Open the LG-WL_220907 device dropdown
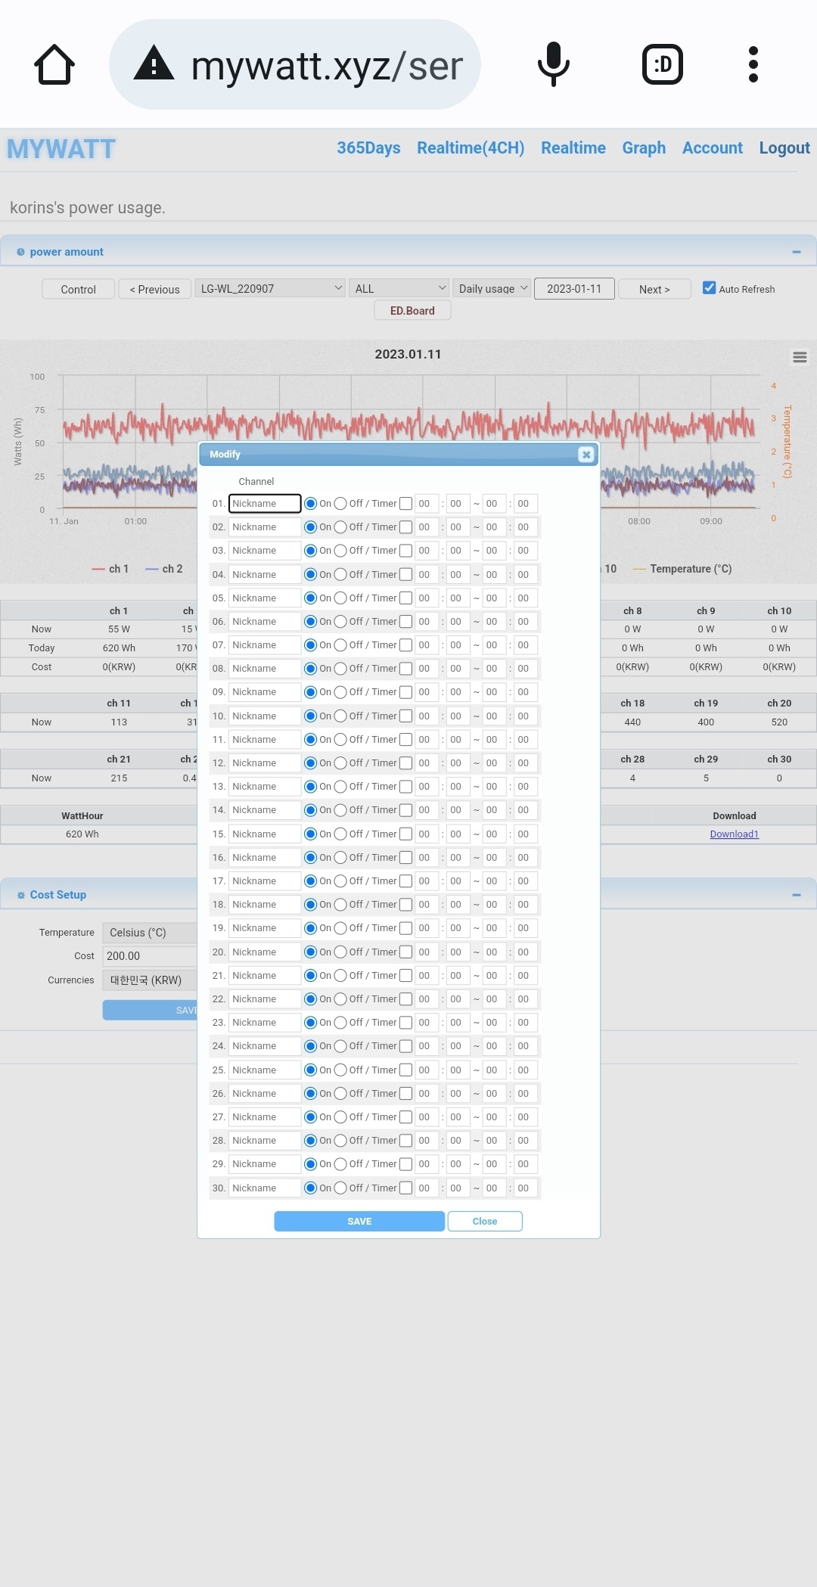Viewport: 817px width, 1587px height. [x=270, y=288]
